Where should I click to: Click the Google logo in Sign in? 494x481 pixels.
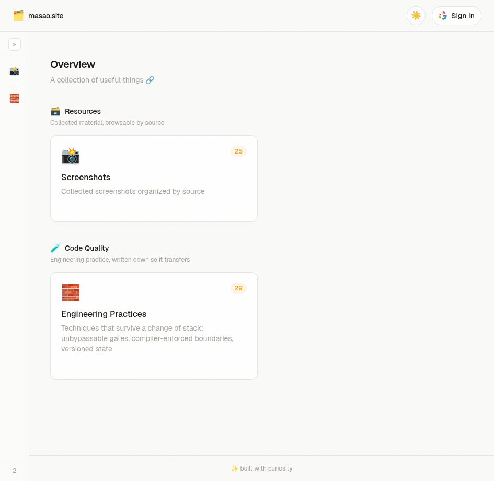pos(443,16)
